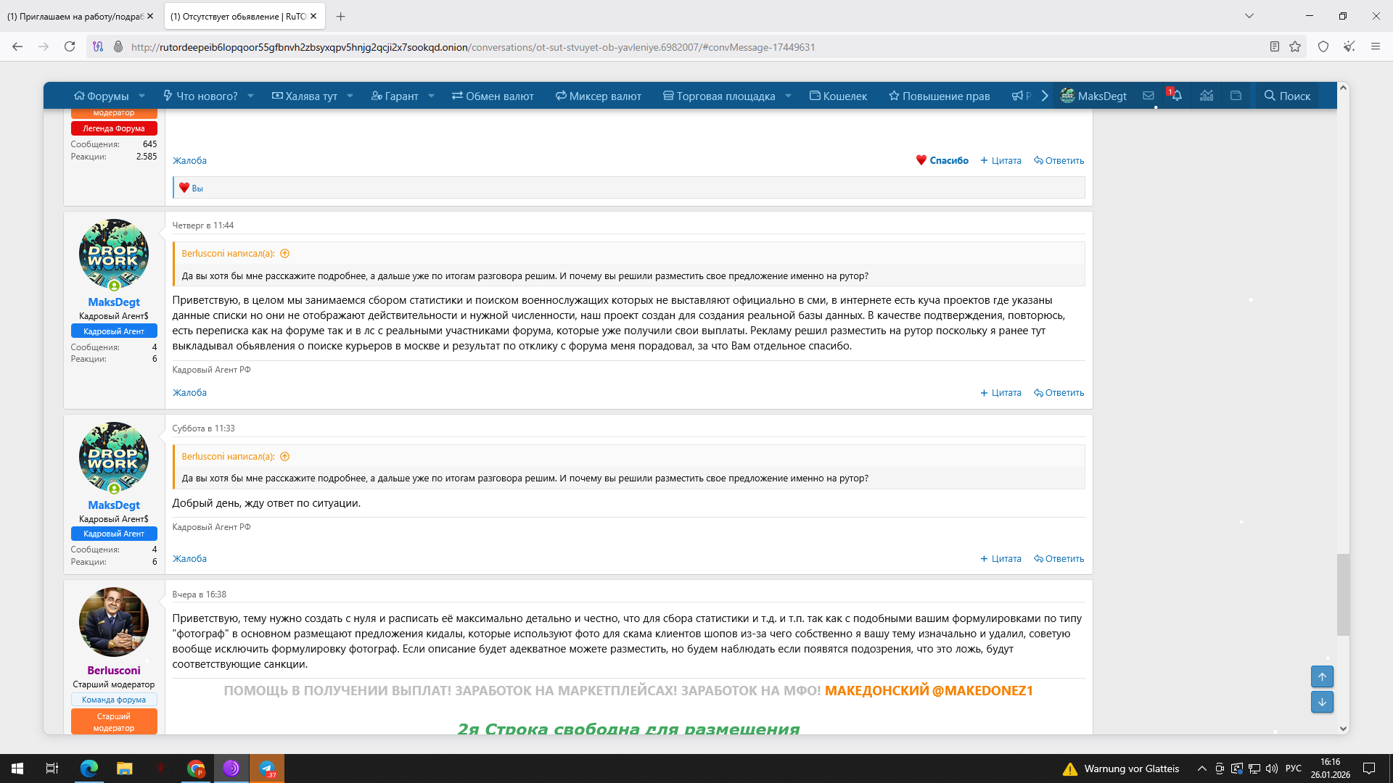The height and width of the screenshot is (783, 1393).
Task: Click the statistics chart icon in navbar
Action: tap(1207, 96)
